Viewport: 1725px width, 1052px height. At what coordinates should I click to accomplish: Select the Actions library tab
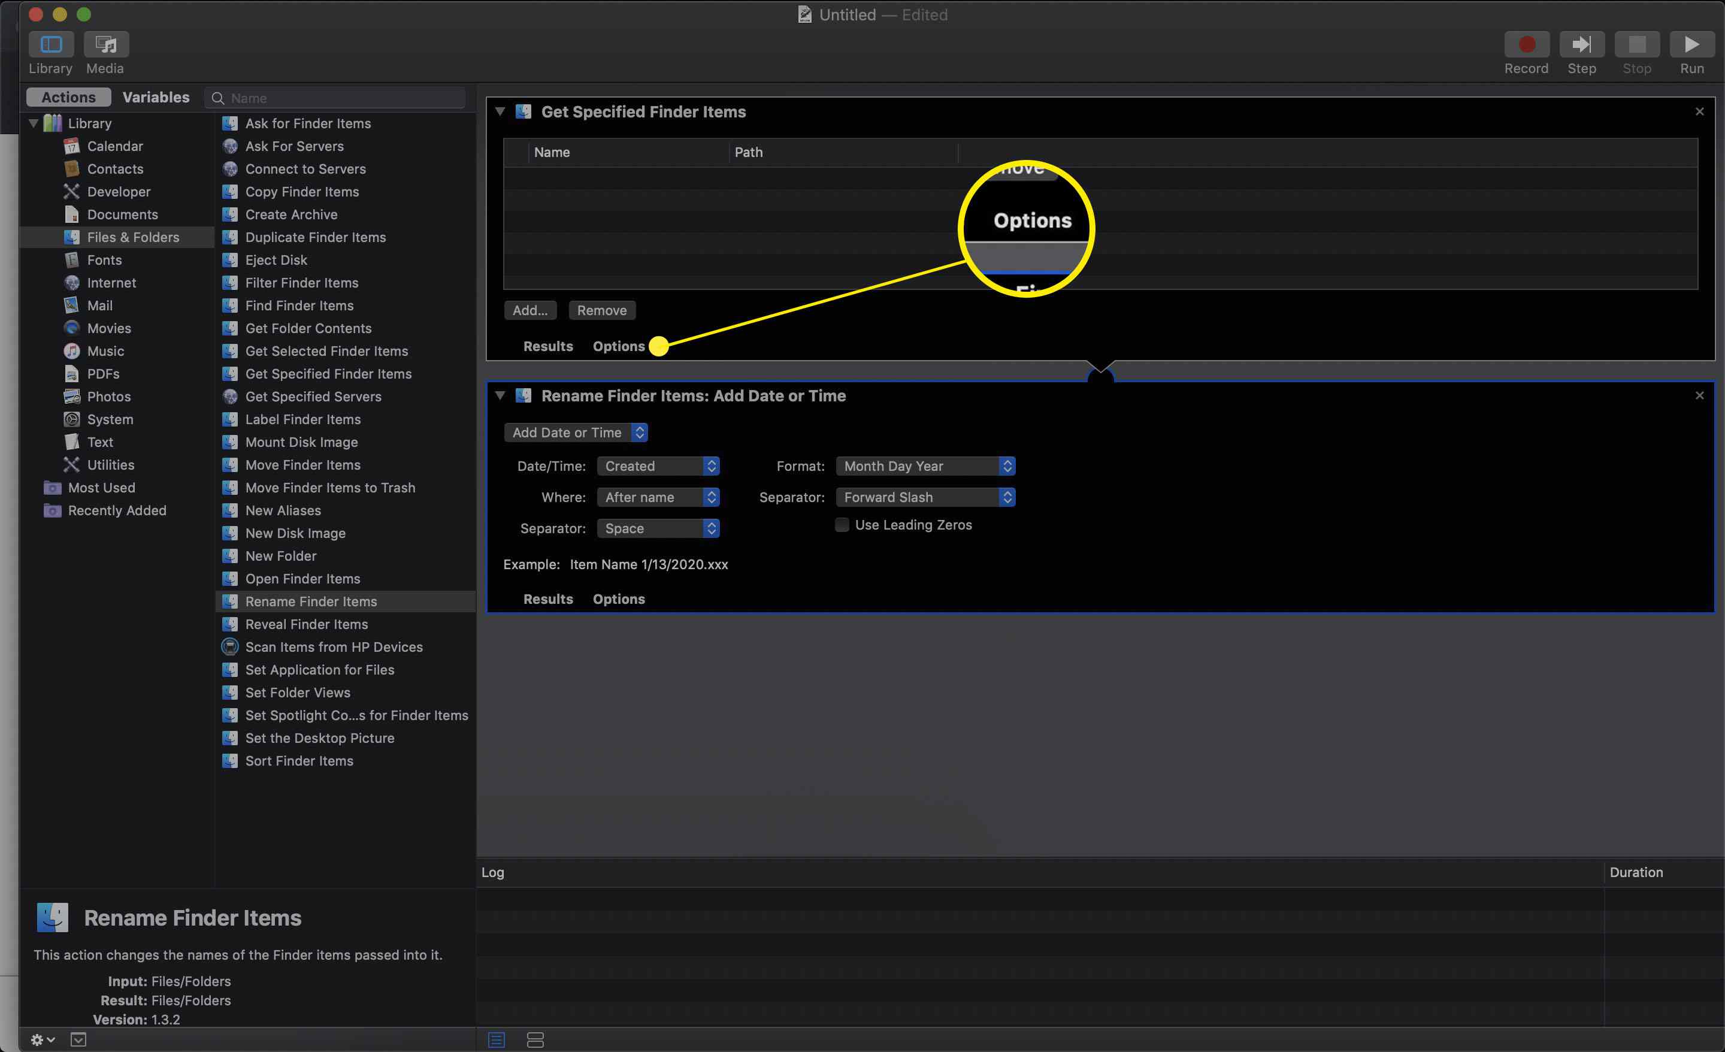point(68,96)
